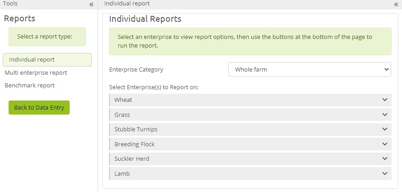This screenshot has width=402, height=192.
Task: Expand the Suckler Herd chevron
Action: click(384, 158)
